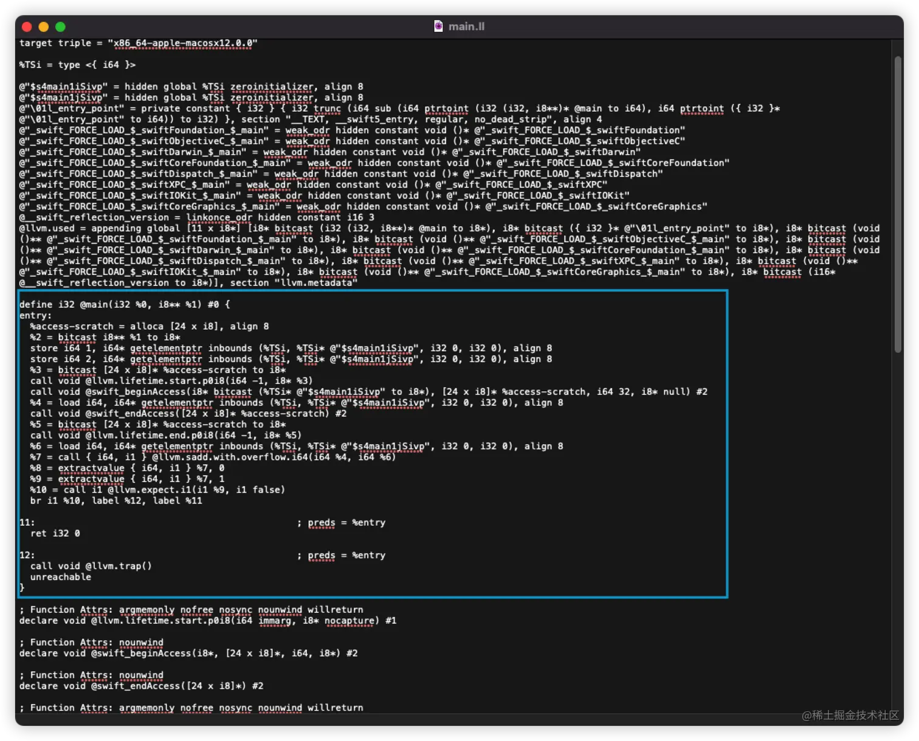Click the swiftObjectiveC_$_main weak_odr line

point(352,142)
